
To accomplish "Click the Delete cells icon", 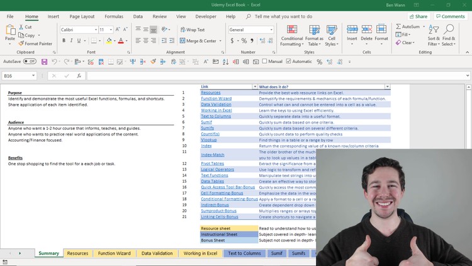I will [x=367, y=29].
